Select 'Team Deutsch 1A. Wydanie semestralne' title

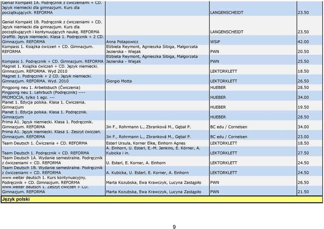coord(52,161)
